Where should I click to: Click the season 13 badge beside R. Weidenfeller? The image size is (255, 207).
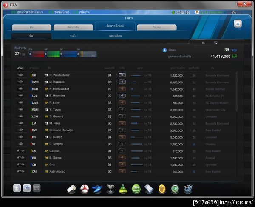pos(46,75)
